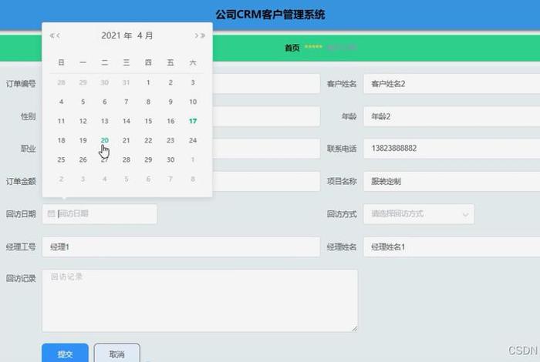The height and width of the screenshot is (362, 540).
Task: Select day 19 in the calendar
Action: 83,140
